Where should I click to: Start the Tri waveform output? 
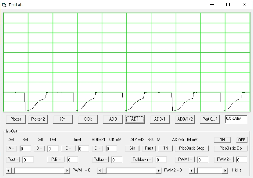point(166,148)
